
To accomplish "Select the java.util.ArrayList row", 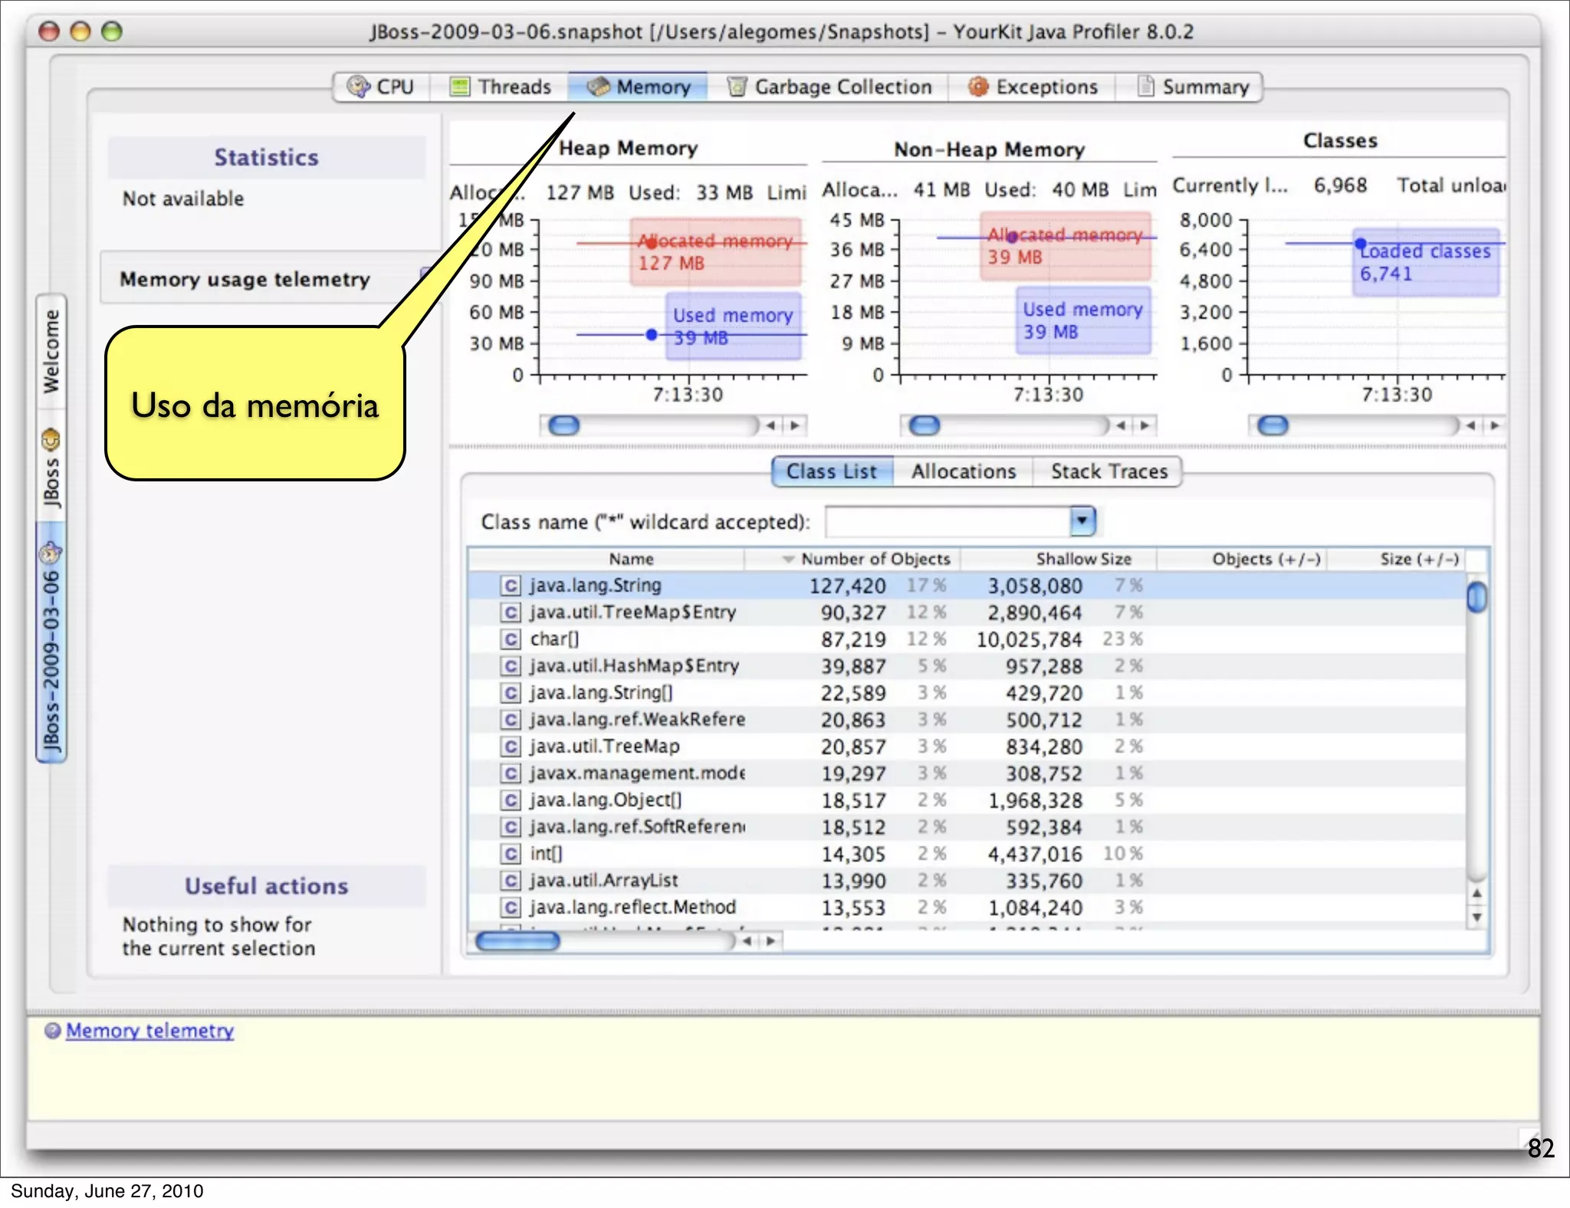I will point(604,881).
